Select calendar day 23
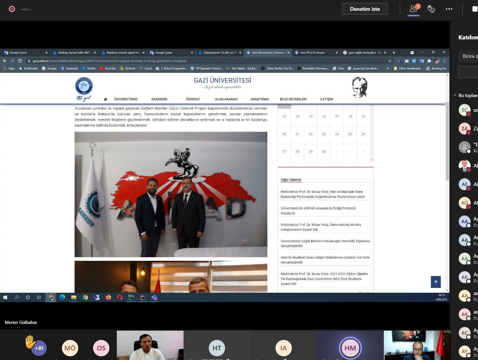The width and height of the screenshot is (478, 360). (324, 134)
